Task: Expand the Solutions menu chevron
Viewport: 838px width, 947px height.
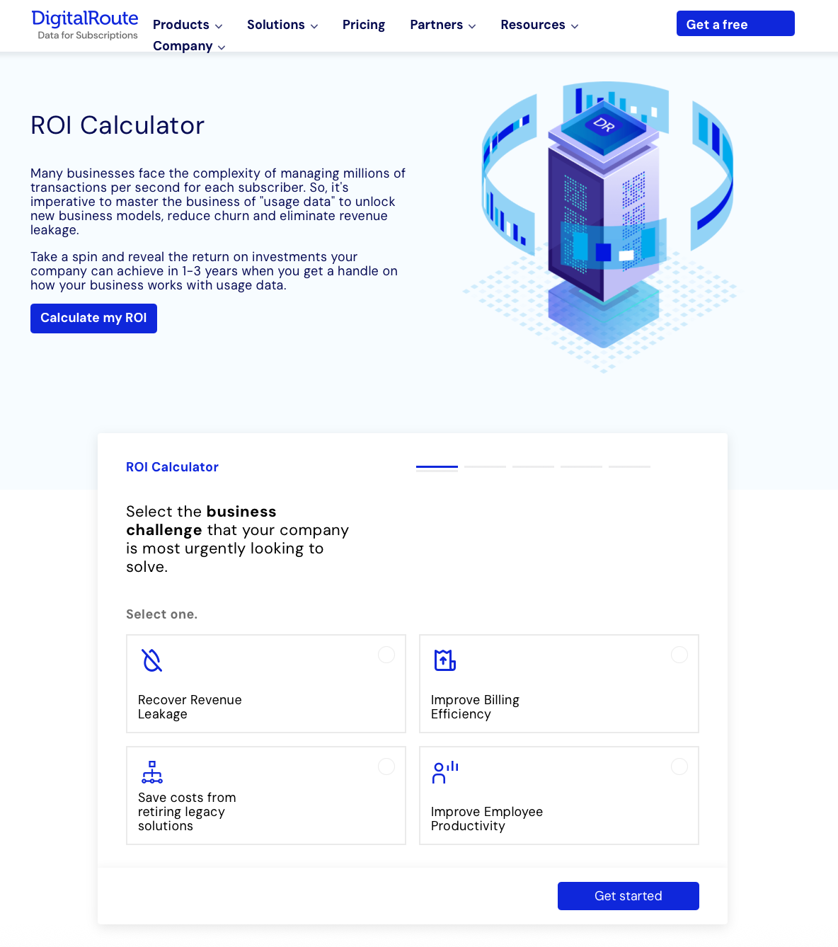Action: pos(314,26)
